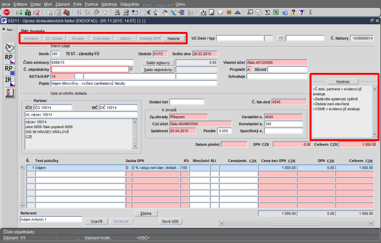Open the Záznam menu
Image resolution: width=381 pixels, height=243 pixels.
(62, 3)
